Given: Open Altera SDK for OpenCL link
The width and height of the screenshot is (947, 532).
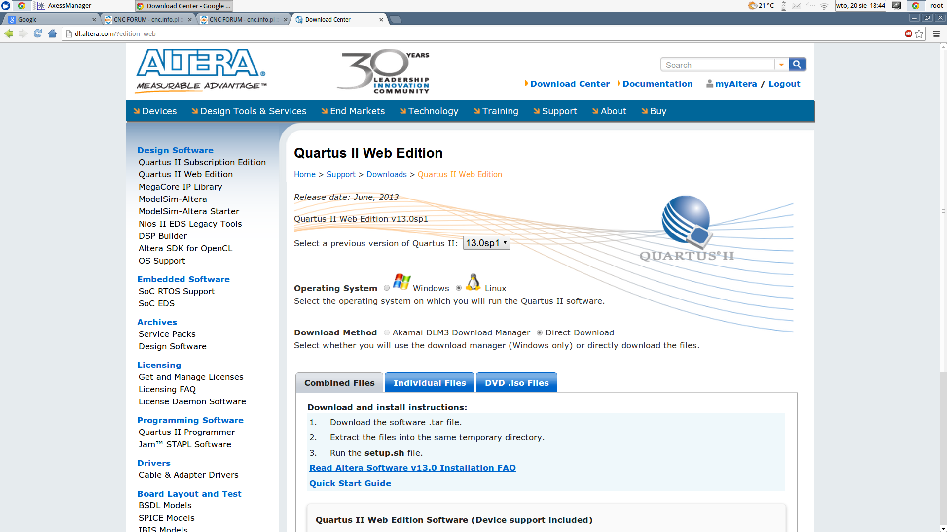Looking at the screenshot, I should pyautogui.click(x=185, y=248).
